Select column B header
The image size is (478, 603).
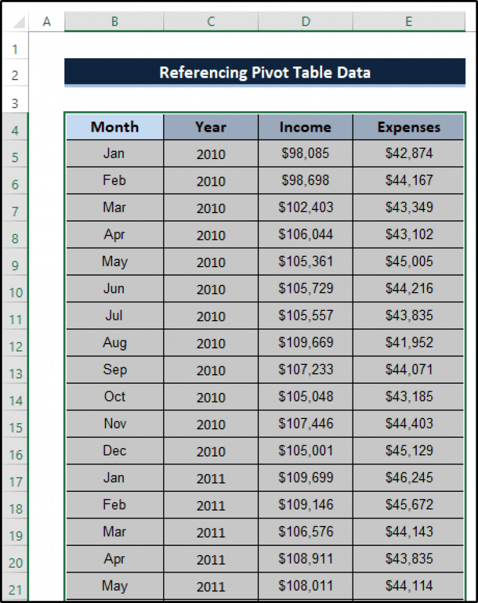click(114, 21)
